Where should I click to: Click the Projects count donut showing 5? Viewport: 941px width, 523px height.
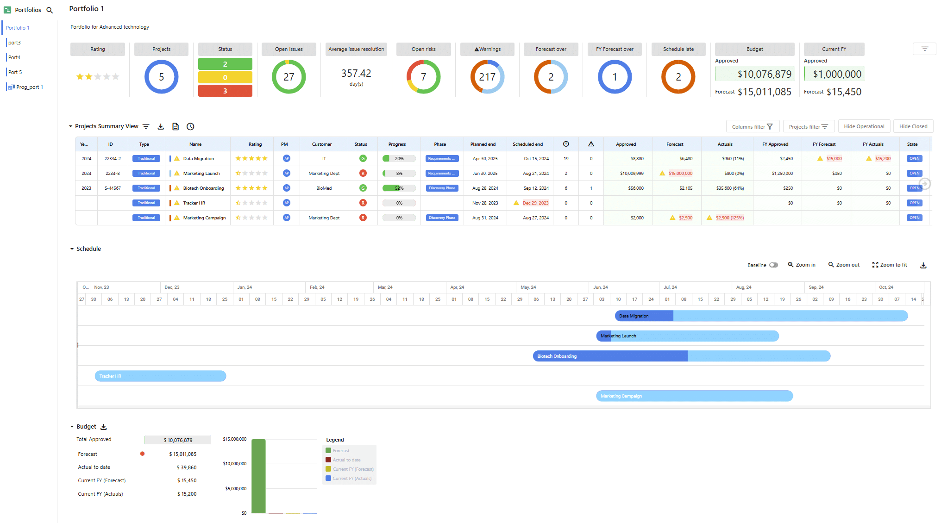click(x=162, y=77)
